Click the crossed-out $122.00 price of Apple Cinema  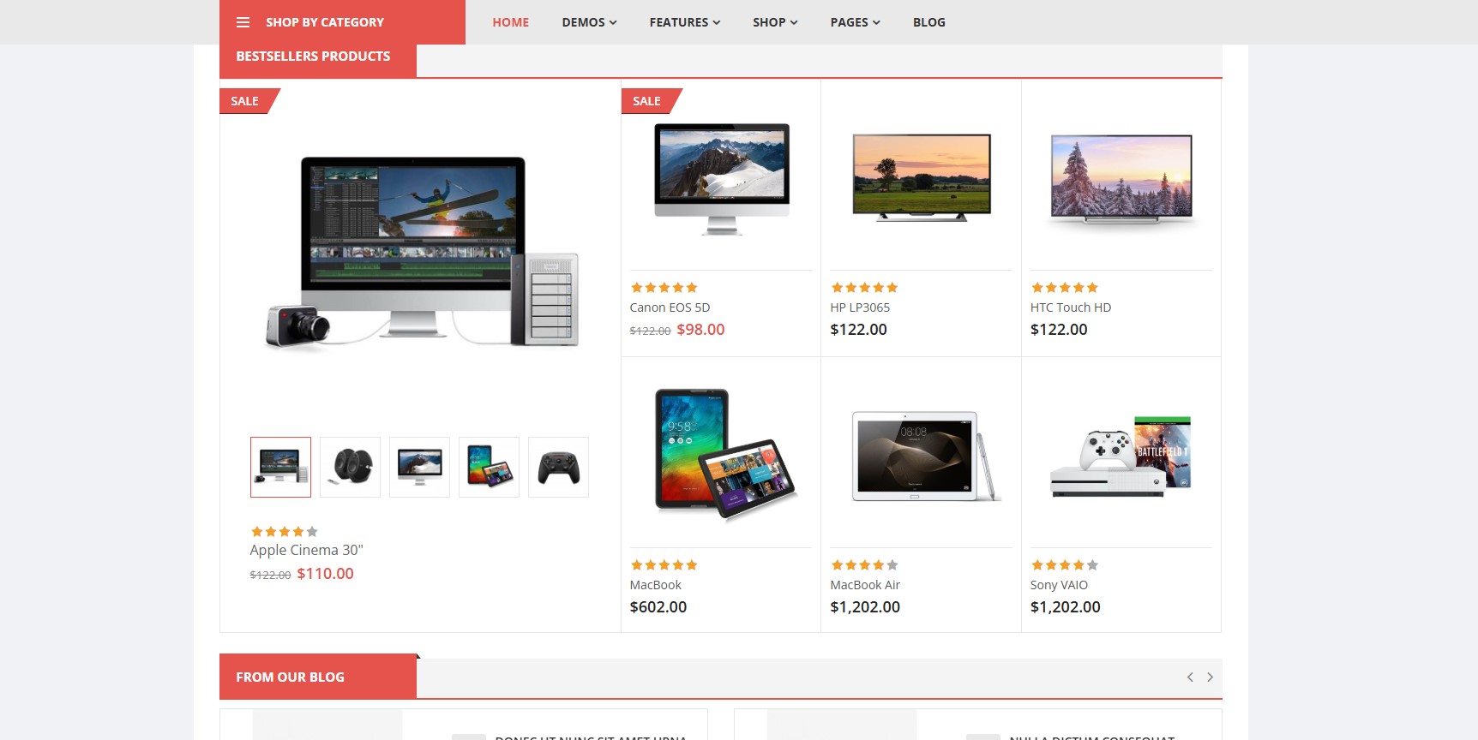270,576
